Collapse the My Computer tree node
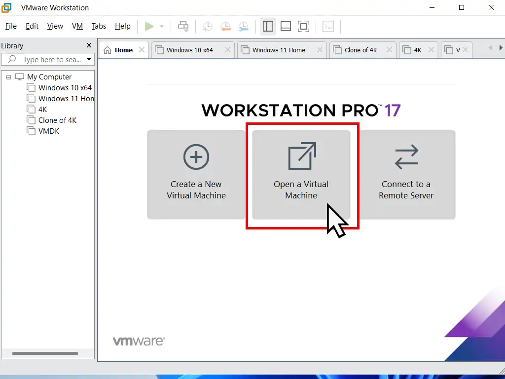This screenshot has width=505, height=379. pyautogui.click(x=9, y=77)
